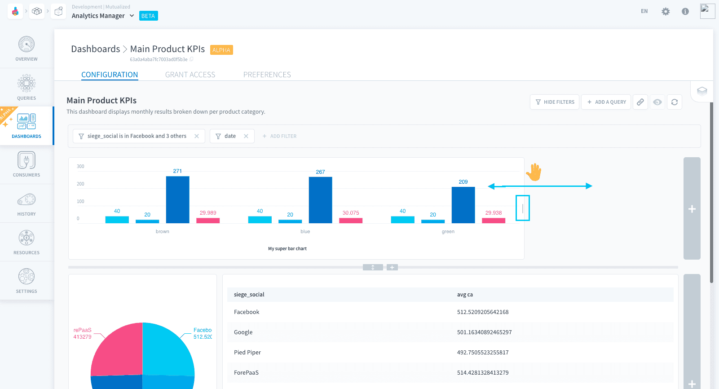Image resolution: width=719 pixels, height=389 pixels.
Task: Click the ALPHA badge beside the dashboard name
Action: [221, 50]
